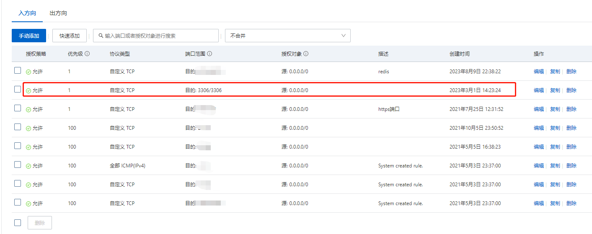Show help icon next to 授权对象 header

point(306,54)
